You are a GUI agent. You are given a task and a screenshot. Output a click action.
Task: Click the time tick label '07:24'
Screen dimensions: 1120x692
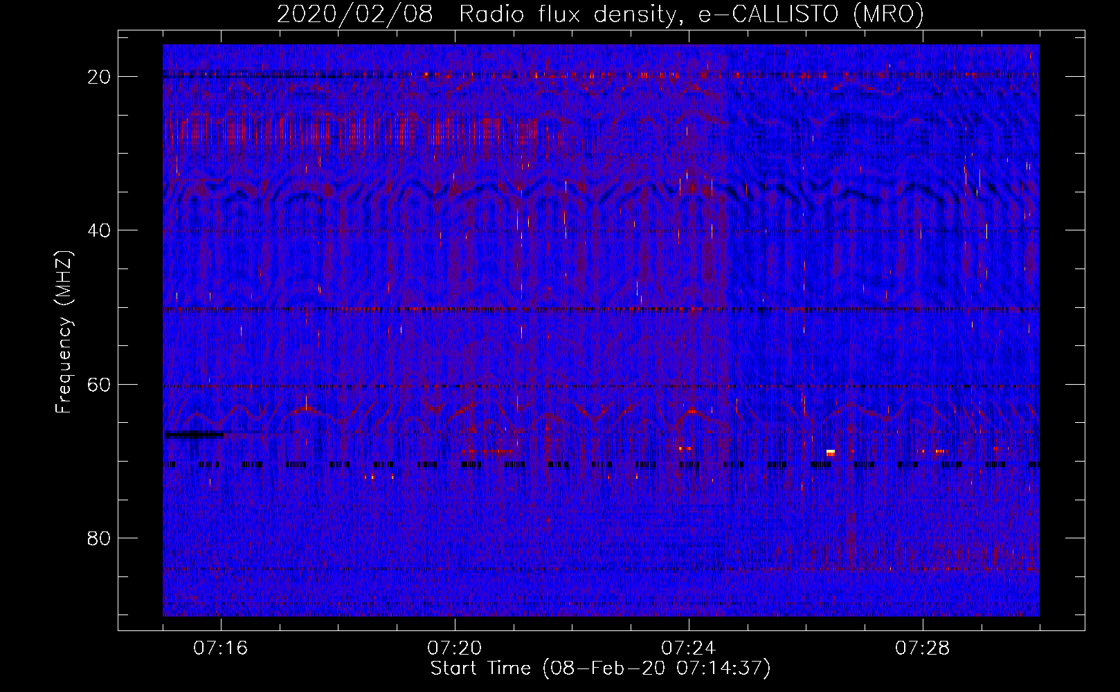tap(689, 648)
